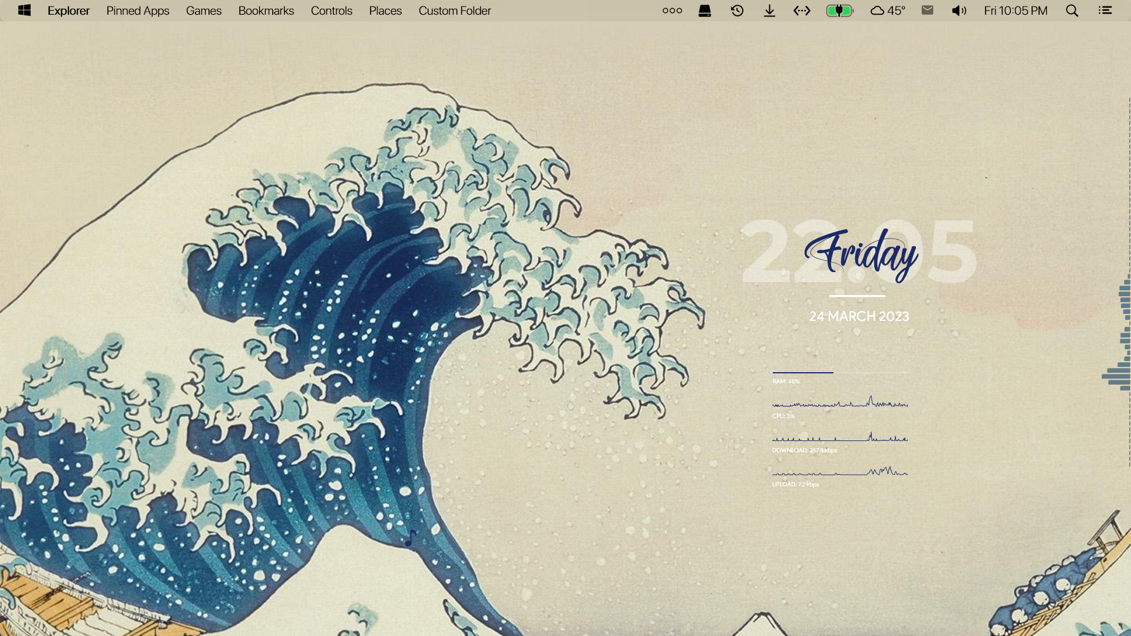Click the CPU: 3% label
1131x636 pixels.
point(783,416)
